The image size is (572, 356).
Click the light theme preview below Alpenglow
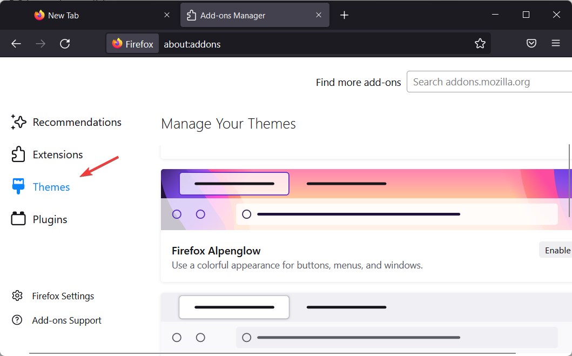[x=366, y=324]
